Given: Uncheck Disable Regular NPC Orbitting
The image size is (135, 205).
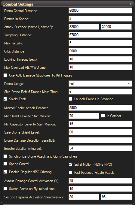Looking at the screenshot, I should coord(5,172).
